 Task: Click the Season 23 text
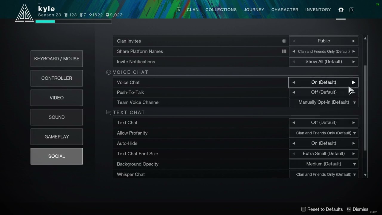(50, 15)
